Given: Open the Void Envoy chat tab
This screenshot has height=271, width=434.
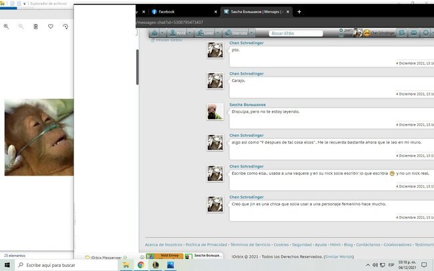Looking at the screenshot, I should pyautogui.click(x=165, y=256).
